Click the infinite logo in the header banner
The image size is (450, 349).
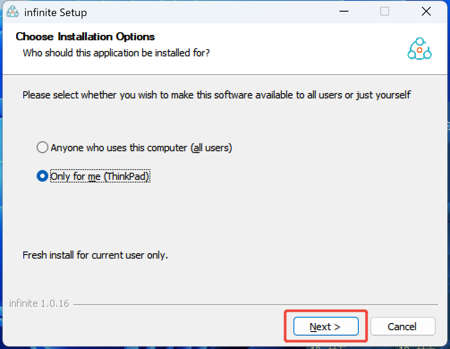[419, 49]
